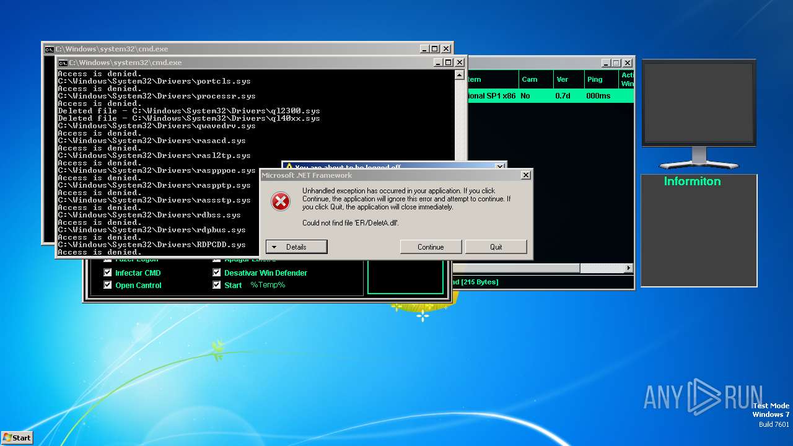
Task: Minimize the front cmd.exe window
Action: (437, 63)
